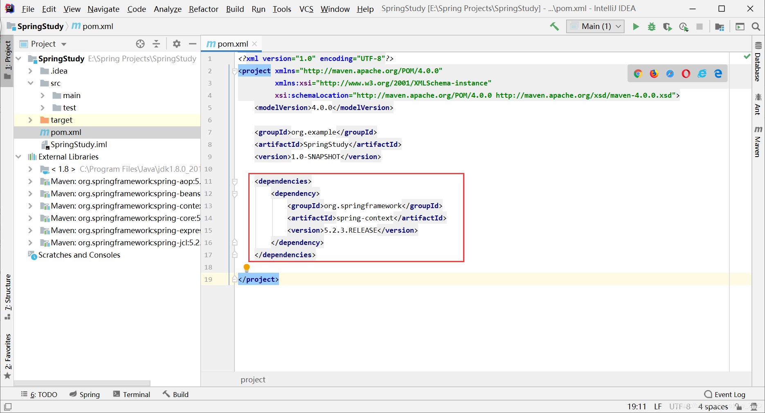Open the VCS menu

[x=306, y=9]
